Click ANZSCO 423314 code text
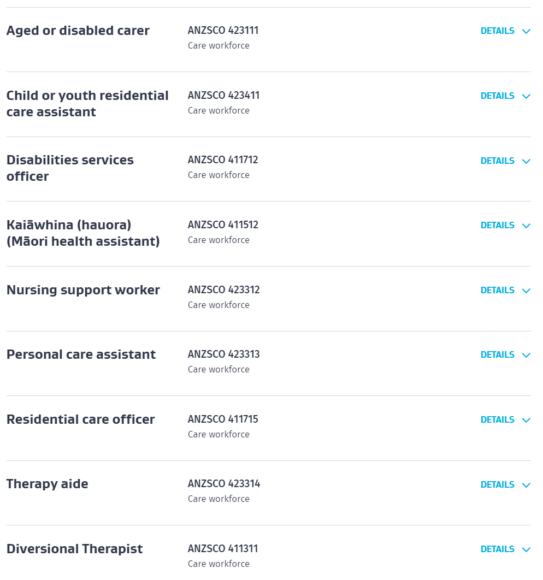The width and height of the screenshot is (543, 580). coord(224,484)
